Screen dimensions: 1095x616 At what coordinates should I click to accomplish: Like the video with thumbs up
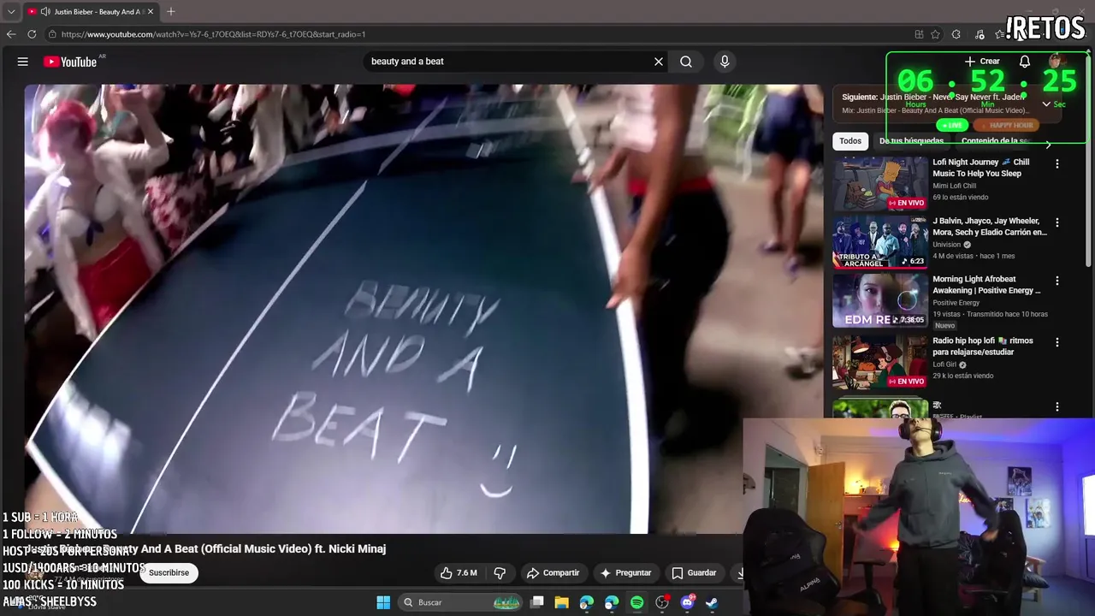click(459, 573)
